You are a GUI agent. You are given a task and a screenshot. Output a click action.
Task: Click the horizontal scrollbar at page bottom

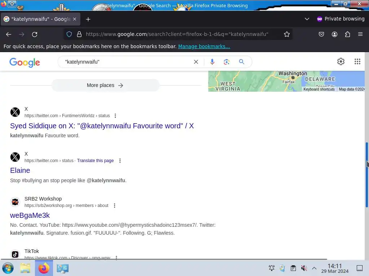pyautogui.click(x=164, y=259)
